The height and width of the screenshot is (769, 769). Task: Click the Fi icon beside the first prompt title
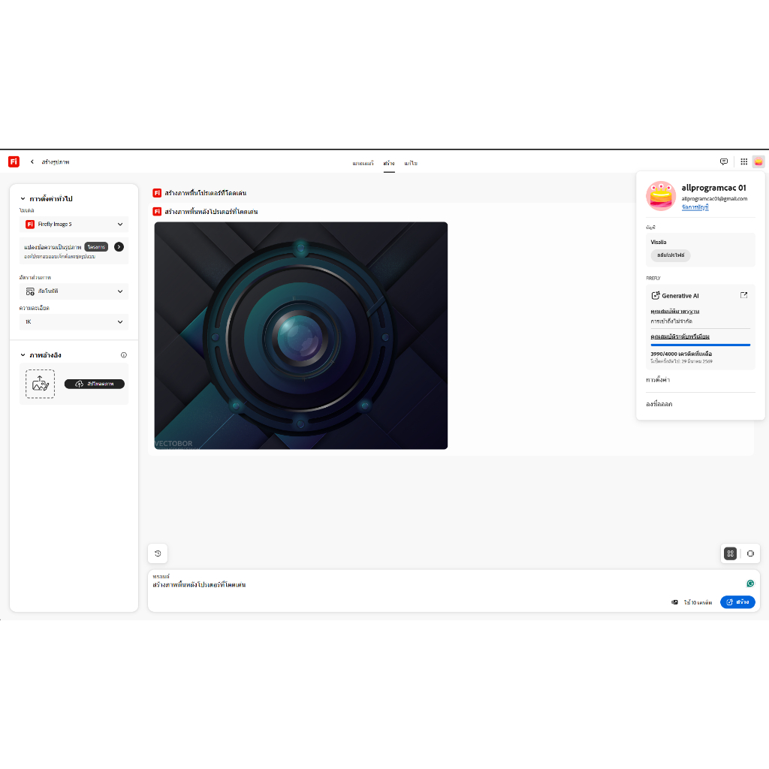[x=157, y=193]
